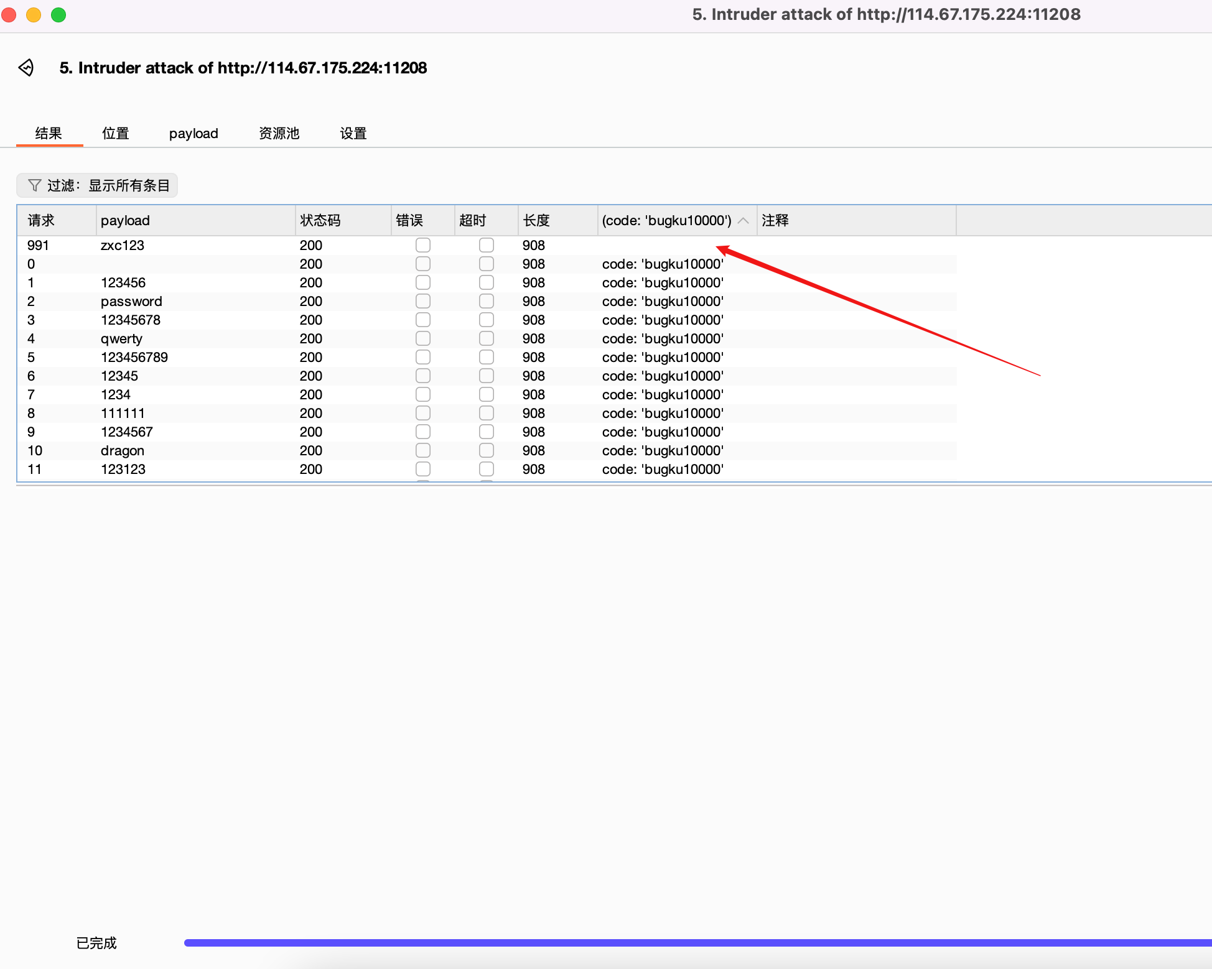Sort by the 状态码 column header

click(320, 221)
